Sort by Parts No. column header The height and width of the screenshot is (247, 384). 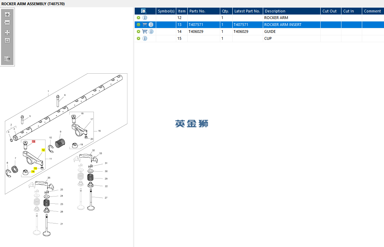point(204,11)
